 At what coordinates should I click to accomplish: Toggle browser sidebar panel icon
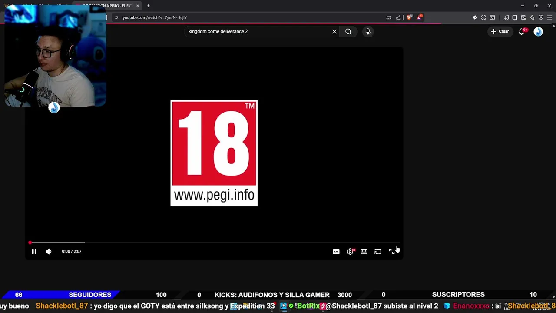(x=515, y=17)
